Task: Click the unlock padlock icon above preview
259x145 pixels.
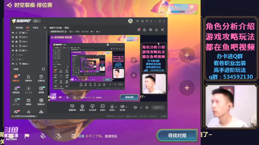Action: (x=144, y=30)
